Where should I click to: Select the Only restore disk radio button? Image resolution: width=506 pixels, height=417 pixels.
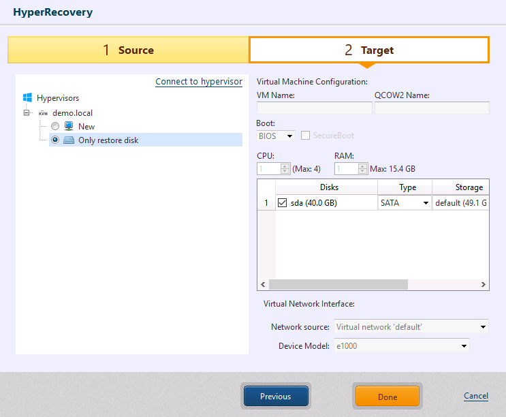55,140
